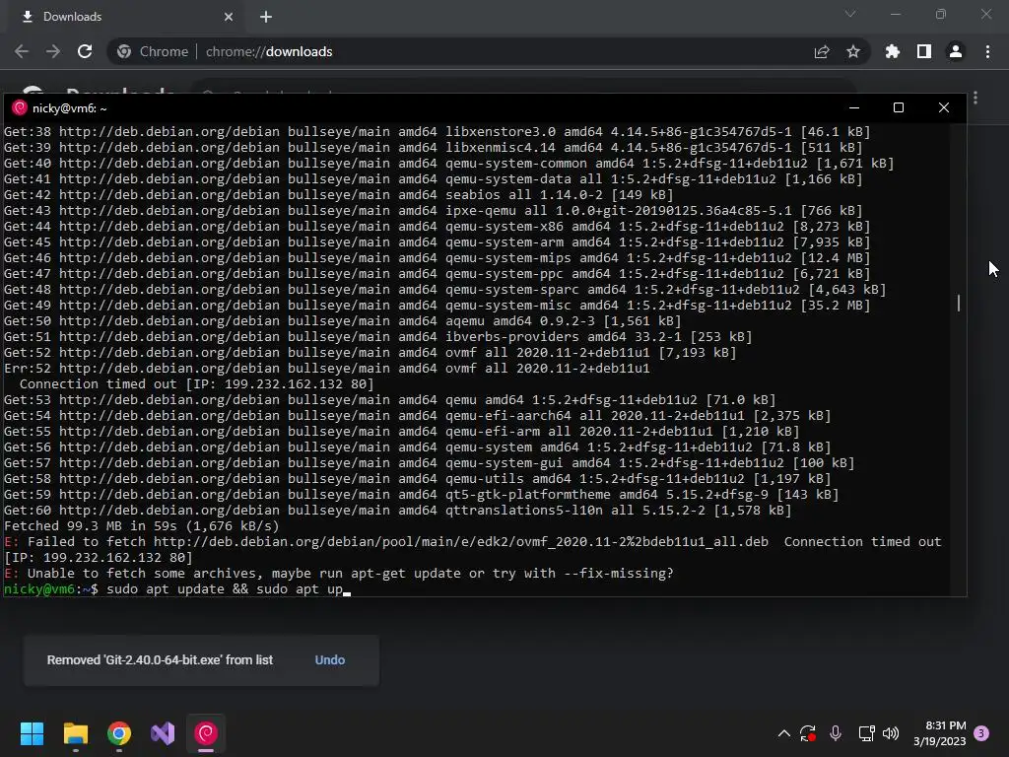Open the Chrome profile avatar
Viewport: 1009px width, 757px height.
pyautogui.click(x=956, y=51)
